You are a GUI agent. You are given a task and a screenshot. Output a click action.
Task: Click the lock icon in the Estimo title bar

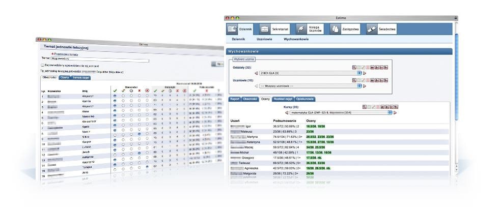pos(456,18)
